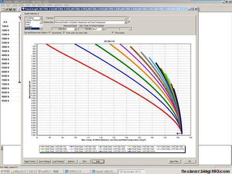Open the Bottom Axis graph type dropdown
The image size is (232, 174).
pos(126,22)
